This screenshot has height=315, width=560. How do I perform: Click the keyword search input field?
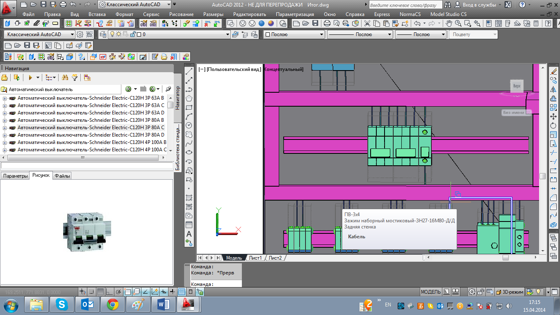coord(405,5)
